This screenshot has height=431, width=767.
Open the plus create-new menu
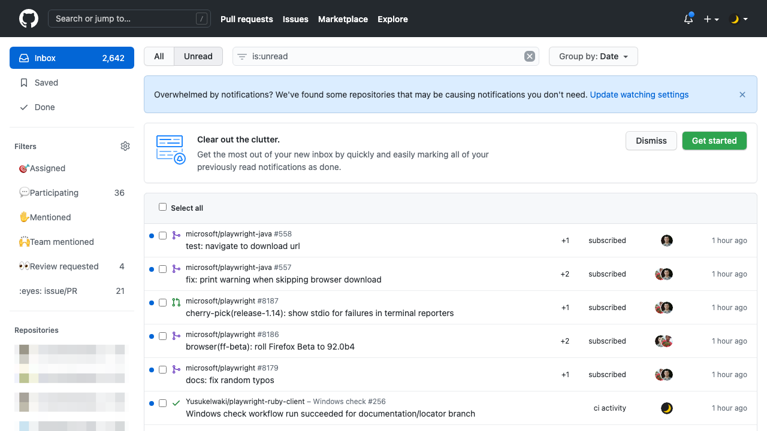click(x=711, y=19)
